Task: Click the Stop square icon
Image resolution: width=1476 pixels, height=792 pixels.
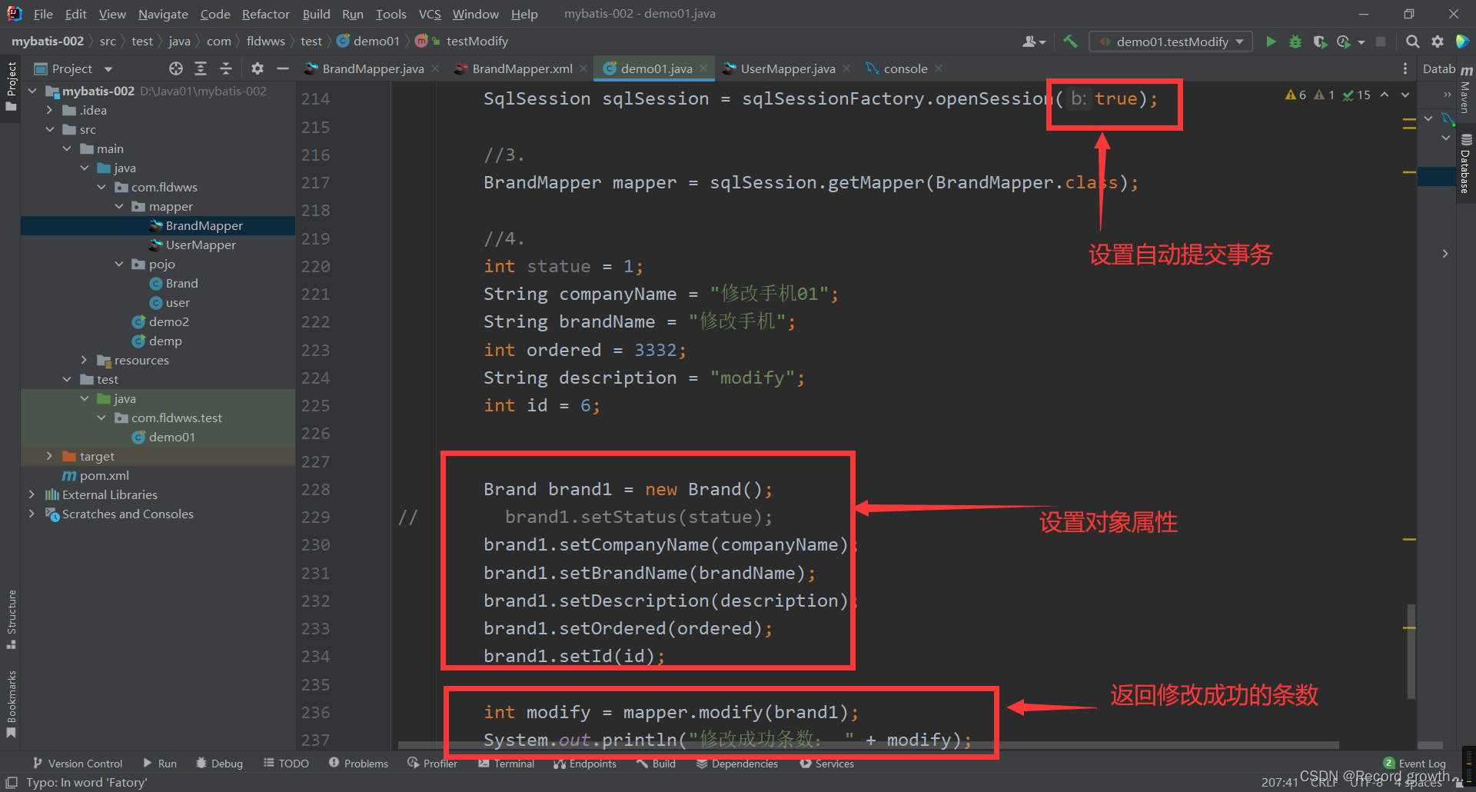Action: click(x=1381, y=42)
